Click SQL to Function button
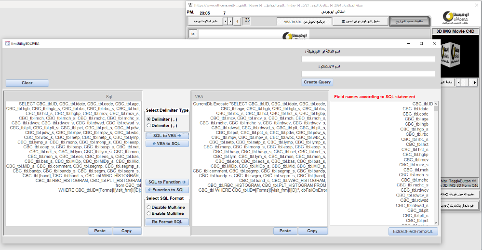This screenshot has height=250, width=482. point(167,182)
